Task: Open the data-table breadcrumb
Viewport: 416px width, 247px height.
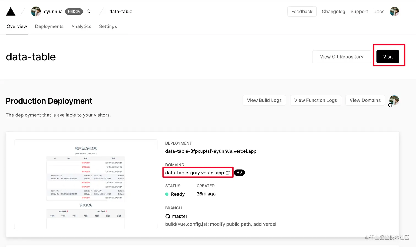Action: tap(121, 12)
